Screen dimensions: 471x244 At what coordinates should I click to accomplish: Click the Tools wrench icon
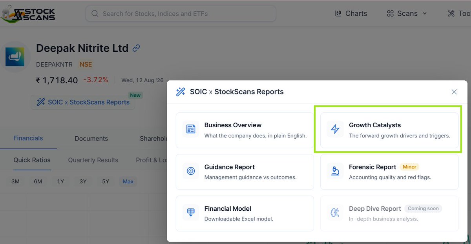[x=451, y=14]
